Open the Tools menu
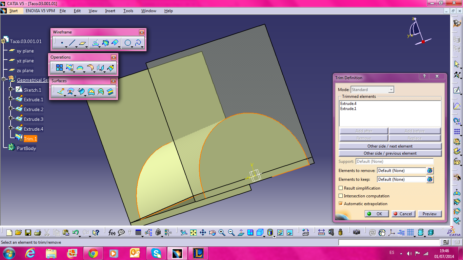Screen dimensions: 463x260 point(128,10)
